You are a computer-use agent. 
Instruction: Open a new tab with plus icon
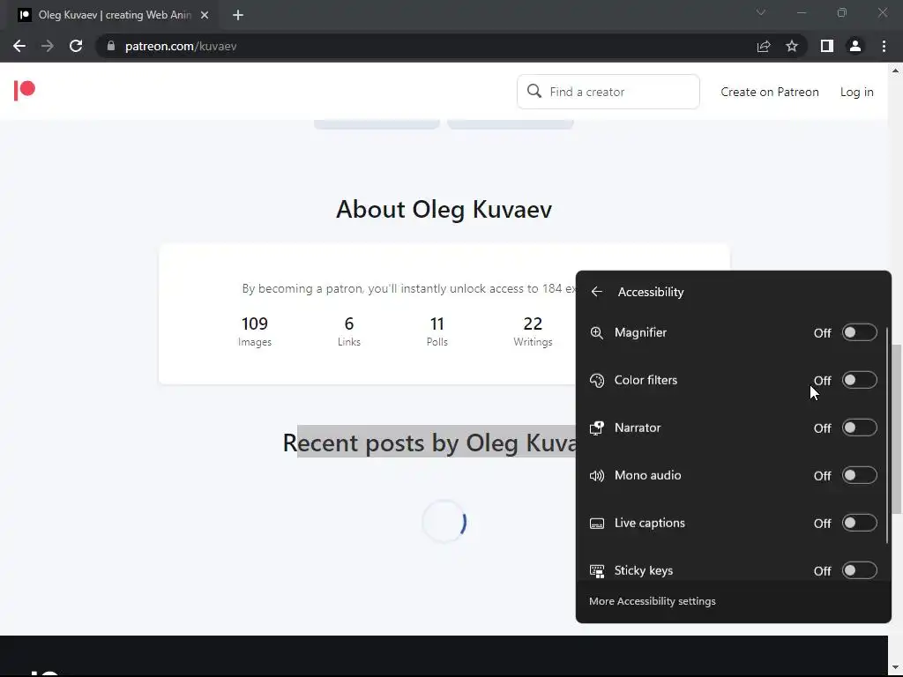(x=238, y=15)
